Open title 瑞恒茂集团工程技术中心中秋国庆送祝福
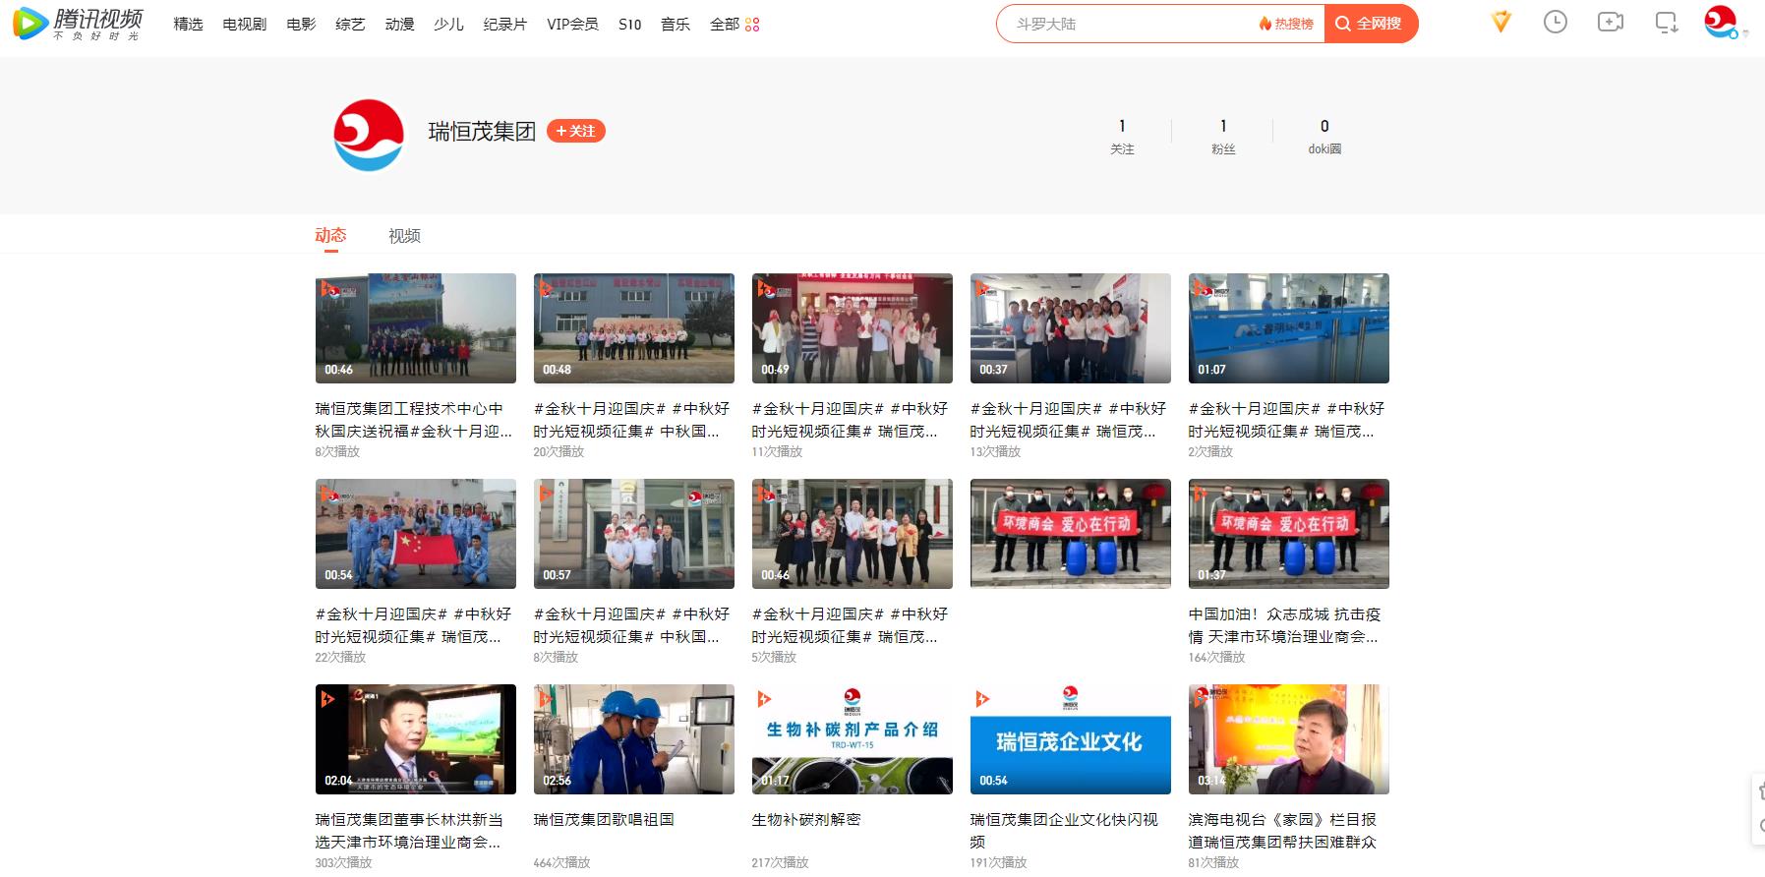The width and height of the screenshot is (1765, 877). point(413,420)
